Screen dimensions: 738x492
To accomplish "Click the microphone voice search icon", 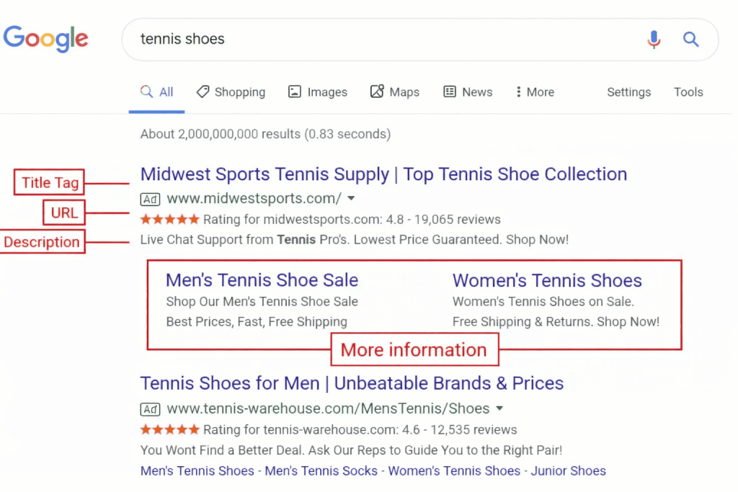I will pos(654,39).
